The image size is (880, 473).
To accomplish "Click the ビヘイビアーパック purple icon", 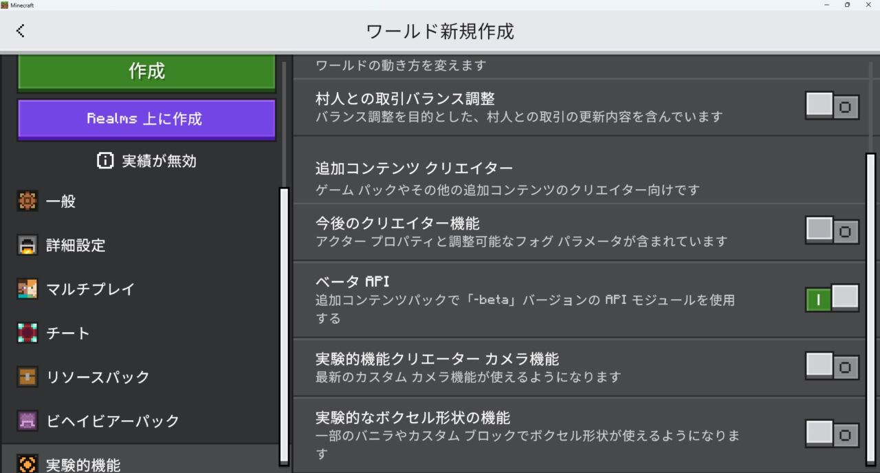I will tap(27, 421).
